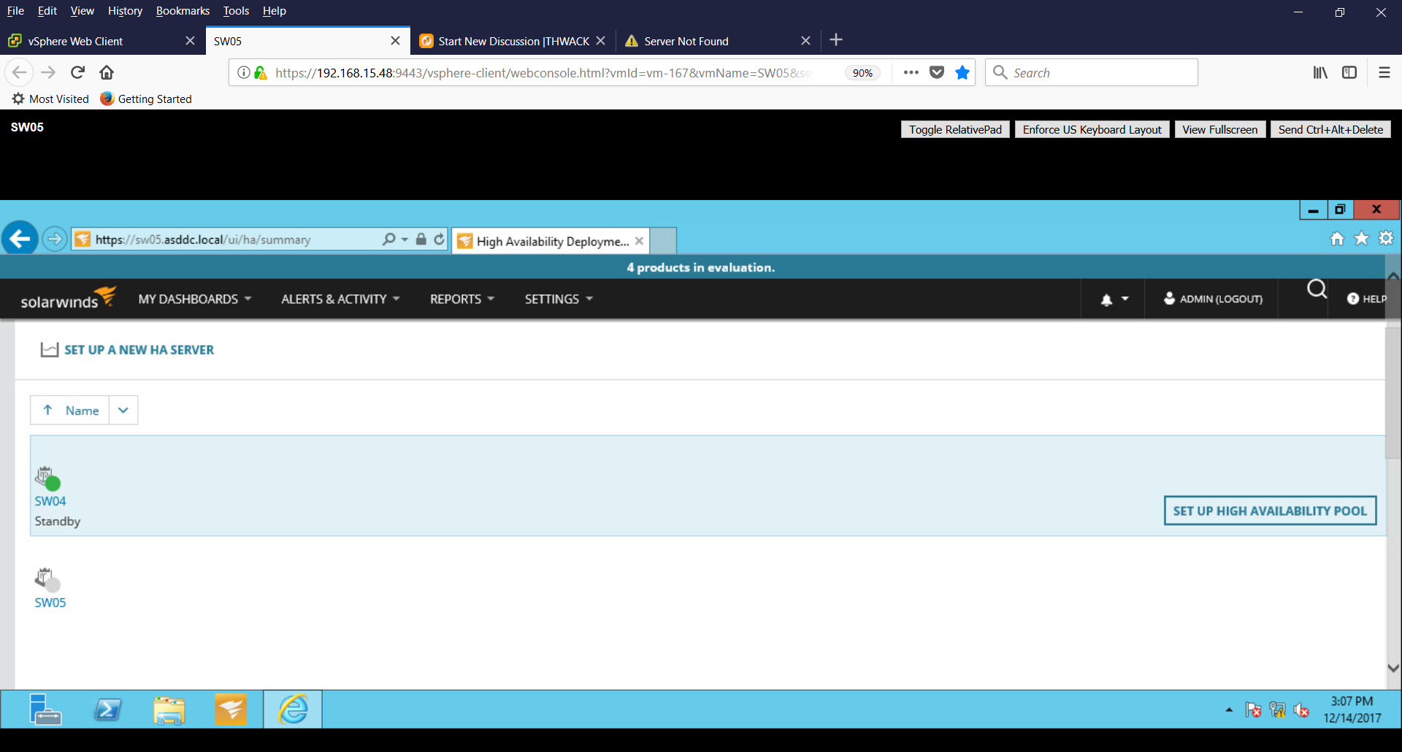The height and width of the screenshot is (752, 1402).
Task: Expand Alerts & Activity menu
Action: (x=340, y=299)
